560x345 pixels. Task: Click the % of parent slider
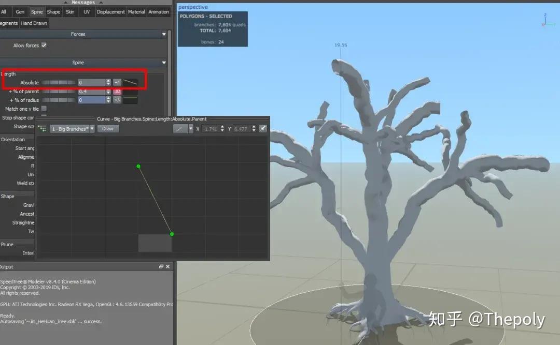point(59,92)
